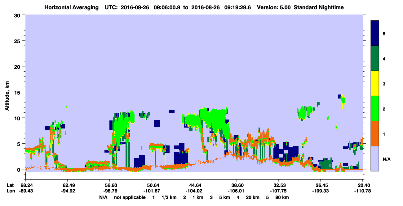Screen dimensions: 403x206
Task: Click longitude value -110.78
Action: tap(363, 191)
